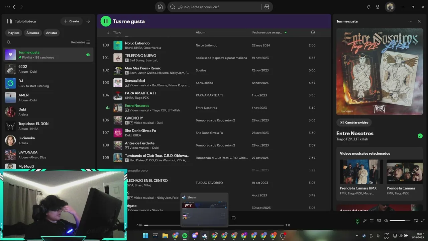Open File Explorer from the taskbar
The image size is (428, 241).
point(165,236)
